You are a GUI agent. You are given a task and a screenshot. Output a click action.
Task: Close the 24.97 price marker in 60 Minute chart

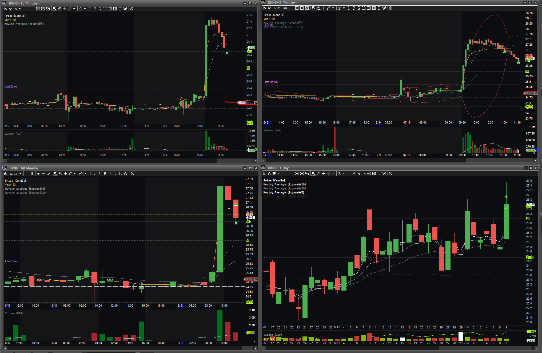pyautogui.click(x=256, y=279)
